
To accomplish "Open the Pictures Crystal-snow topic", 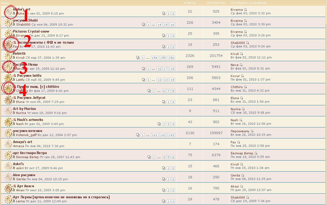I will point(31,31).
